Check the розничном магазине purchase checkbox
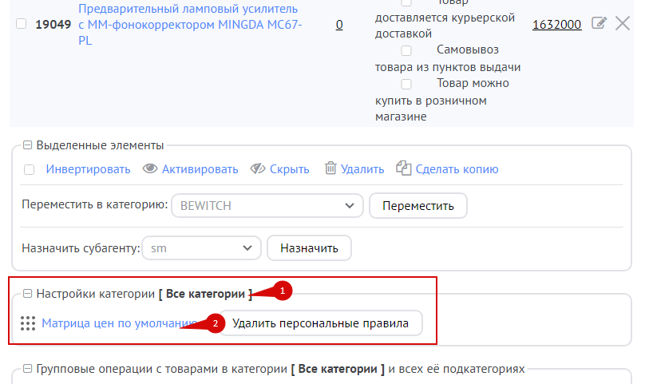The width and height of the screenshot is (645, 384). (406, 84)
